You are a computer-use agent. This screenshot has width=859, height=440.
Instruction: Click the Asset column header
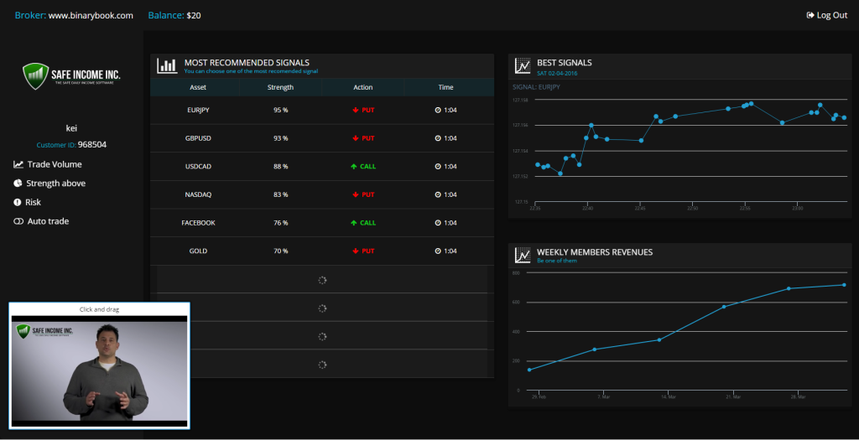[x=198, y=87]
